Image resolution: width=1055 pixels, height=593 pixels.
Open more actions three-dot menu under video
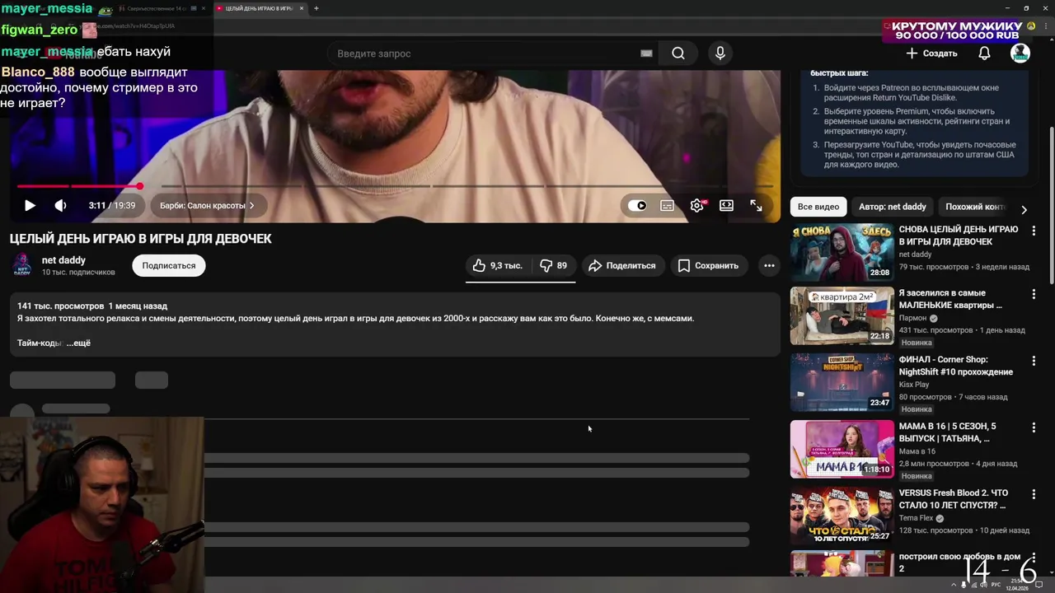point(769,265)
